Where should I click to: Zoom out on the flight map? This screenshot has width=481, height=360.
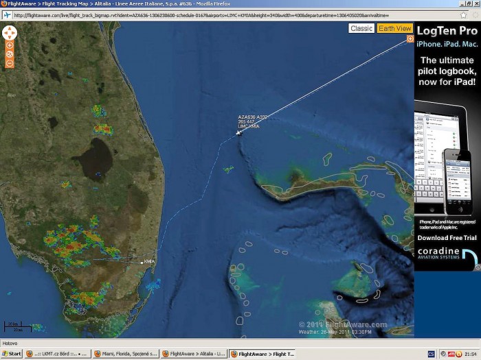(10, 63)
